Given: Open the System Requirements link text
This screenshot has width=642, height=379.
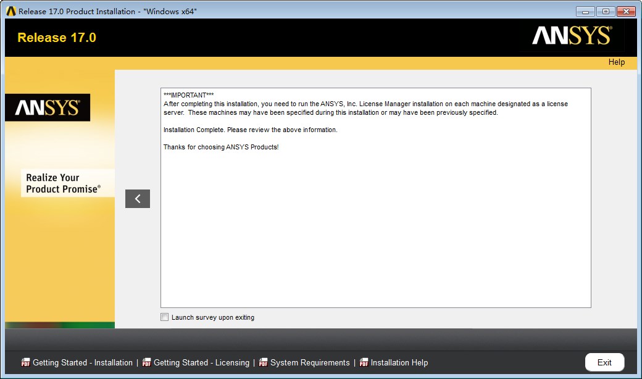Looking at the screenshot, I should [310, 363].
